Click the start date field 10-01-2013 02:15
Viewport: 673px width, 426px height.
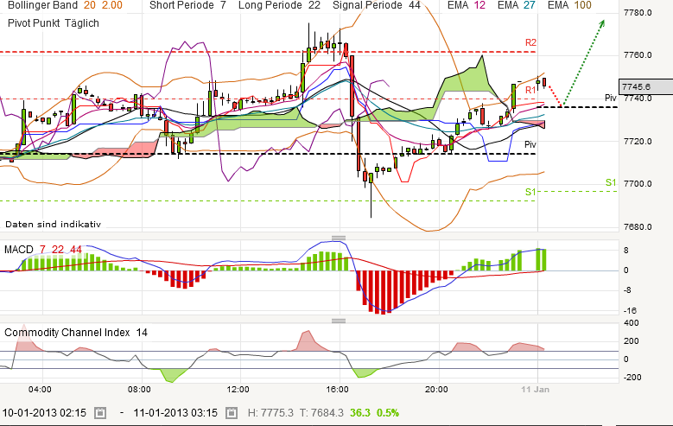(45, 413)
